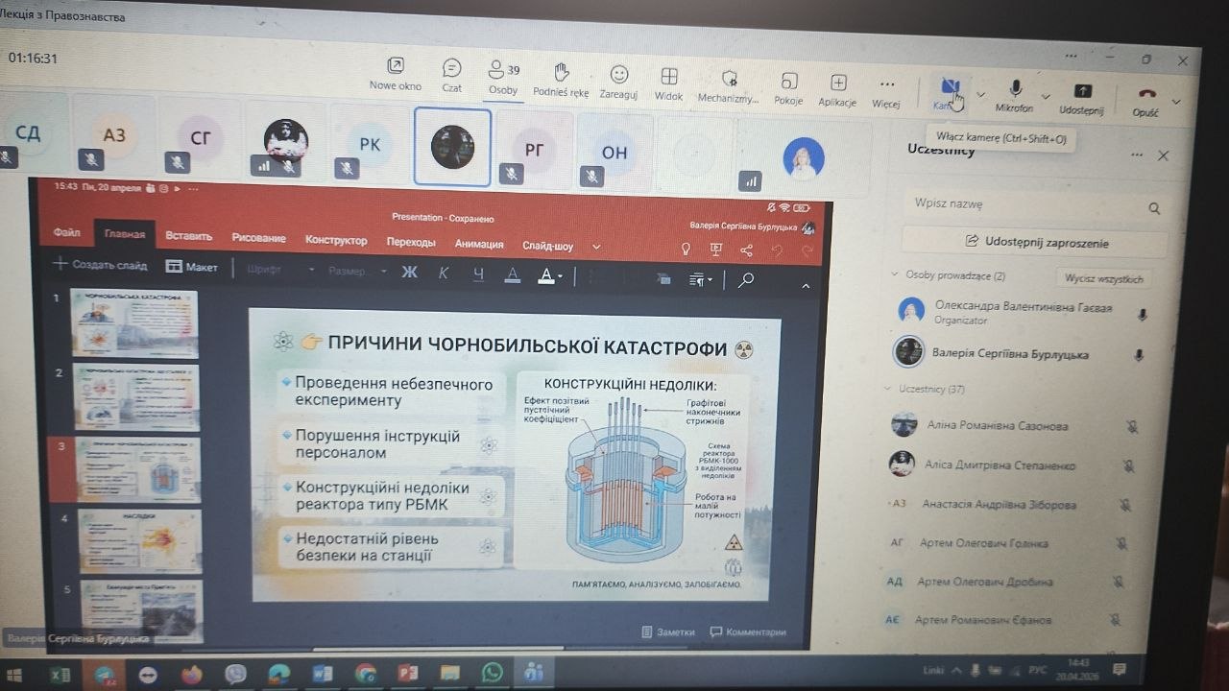
Task: Expand more ribbon tabs chevron after Слайд-шоу
Action: tap(596, 247)
